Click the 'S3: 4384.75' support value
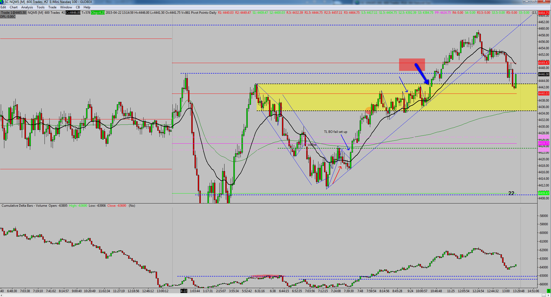This screenshot has height=297, width=551. 426,13
